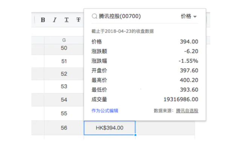Toggle underline formatting
This screenshot has height=147, width=226.
pos(66,20)
